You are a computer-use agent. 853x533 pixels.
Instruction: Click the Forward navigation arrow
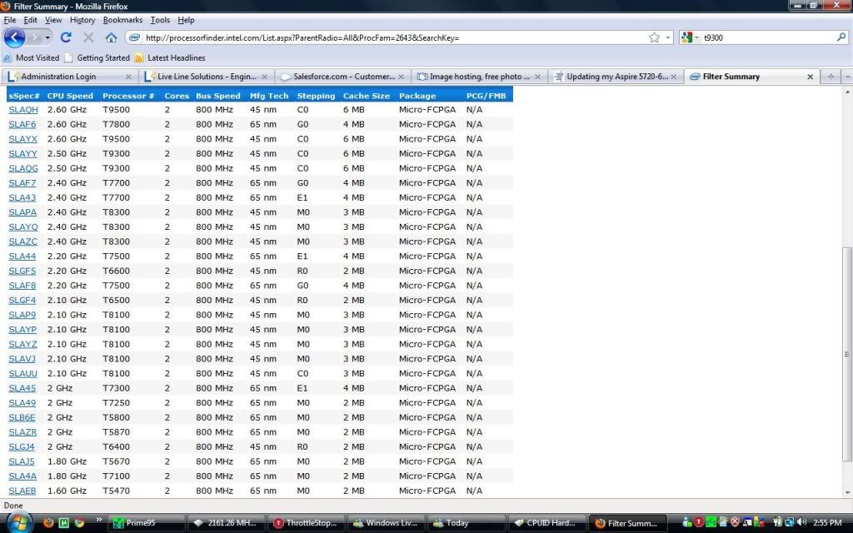click(x=34, y=37)
